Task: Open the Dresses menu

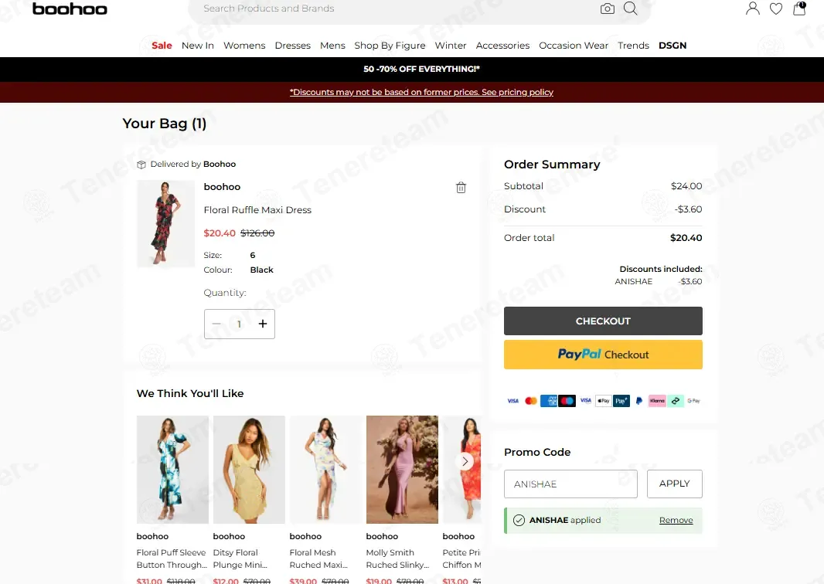Action: pos(293,46)
